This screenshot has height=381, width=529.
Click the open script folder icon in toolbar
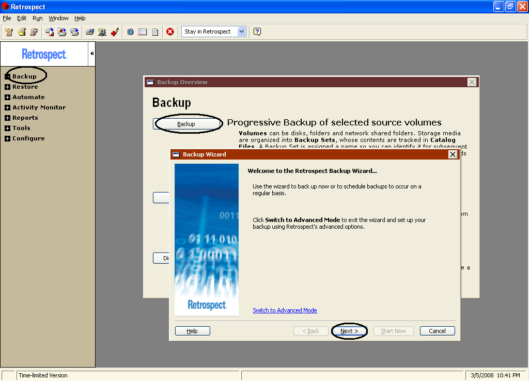coord(22,31)
